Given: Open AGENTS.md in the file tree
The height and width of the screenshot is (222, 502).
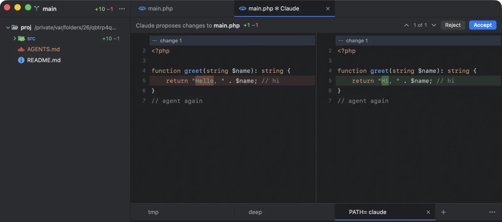Looking at the screenshot, I should click(x=43, y=49).
